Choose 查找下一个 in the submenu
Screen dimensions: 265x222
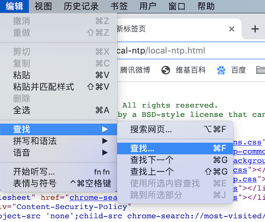(x=175, y=160)
